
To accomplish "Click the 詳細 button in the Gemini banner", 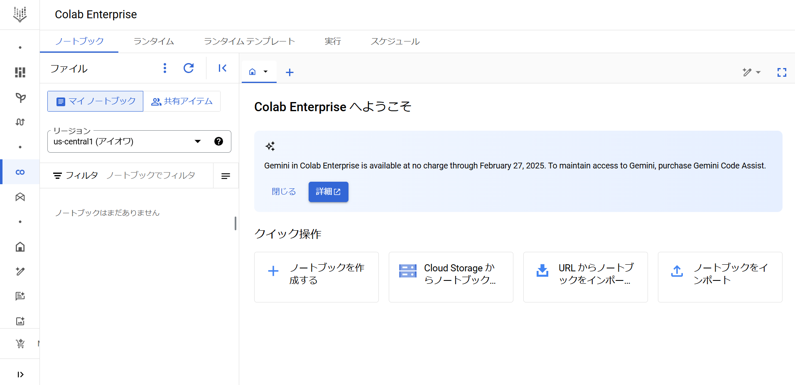I will (x=328, y=192).
